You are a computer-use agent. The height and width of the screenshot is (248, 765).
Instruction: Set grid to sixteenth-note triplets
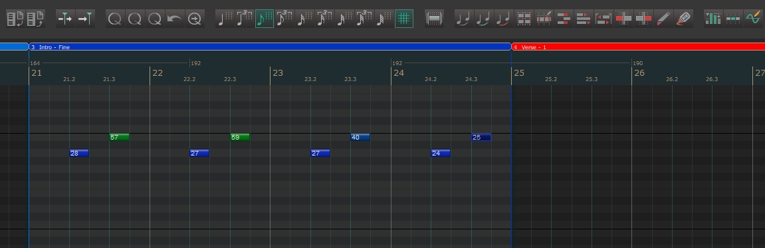coord(324,19)
